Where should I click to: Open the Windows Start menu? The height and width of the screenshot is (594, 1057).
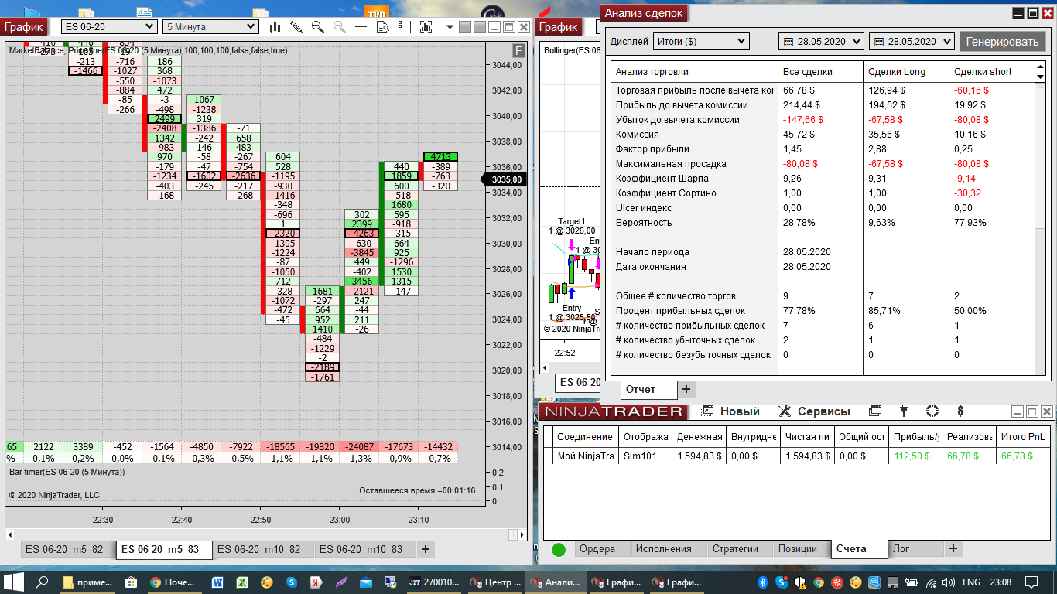tap(12, 582)
